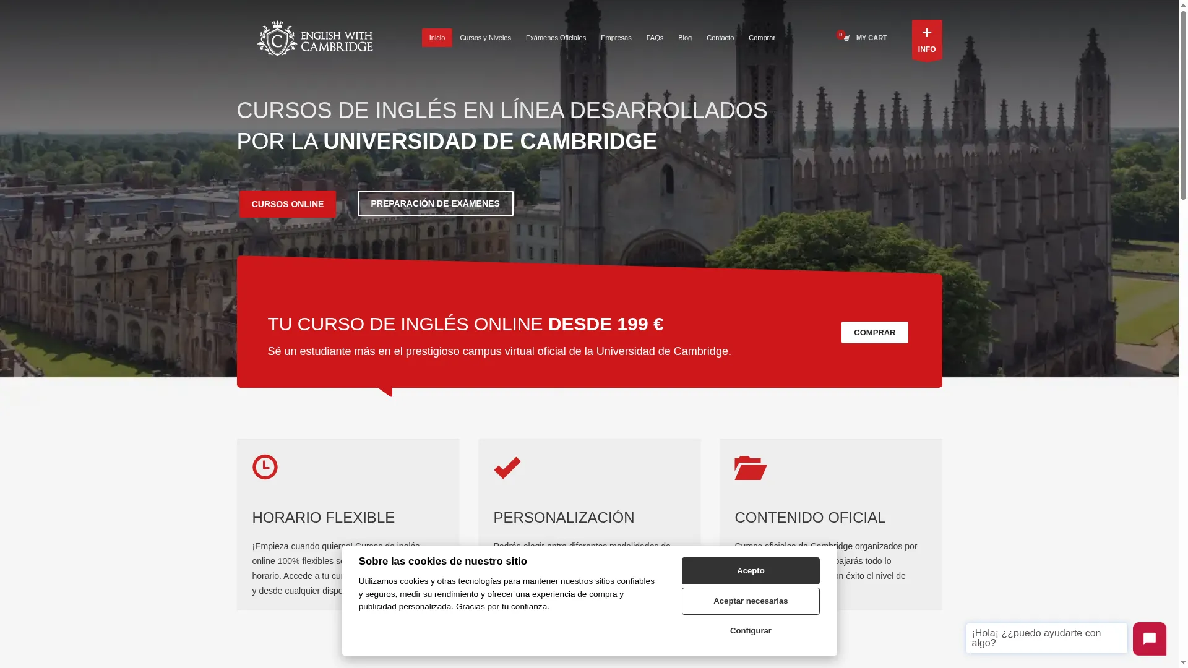Open the Blog page

pos(685,38)
